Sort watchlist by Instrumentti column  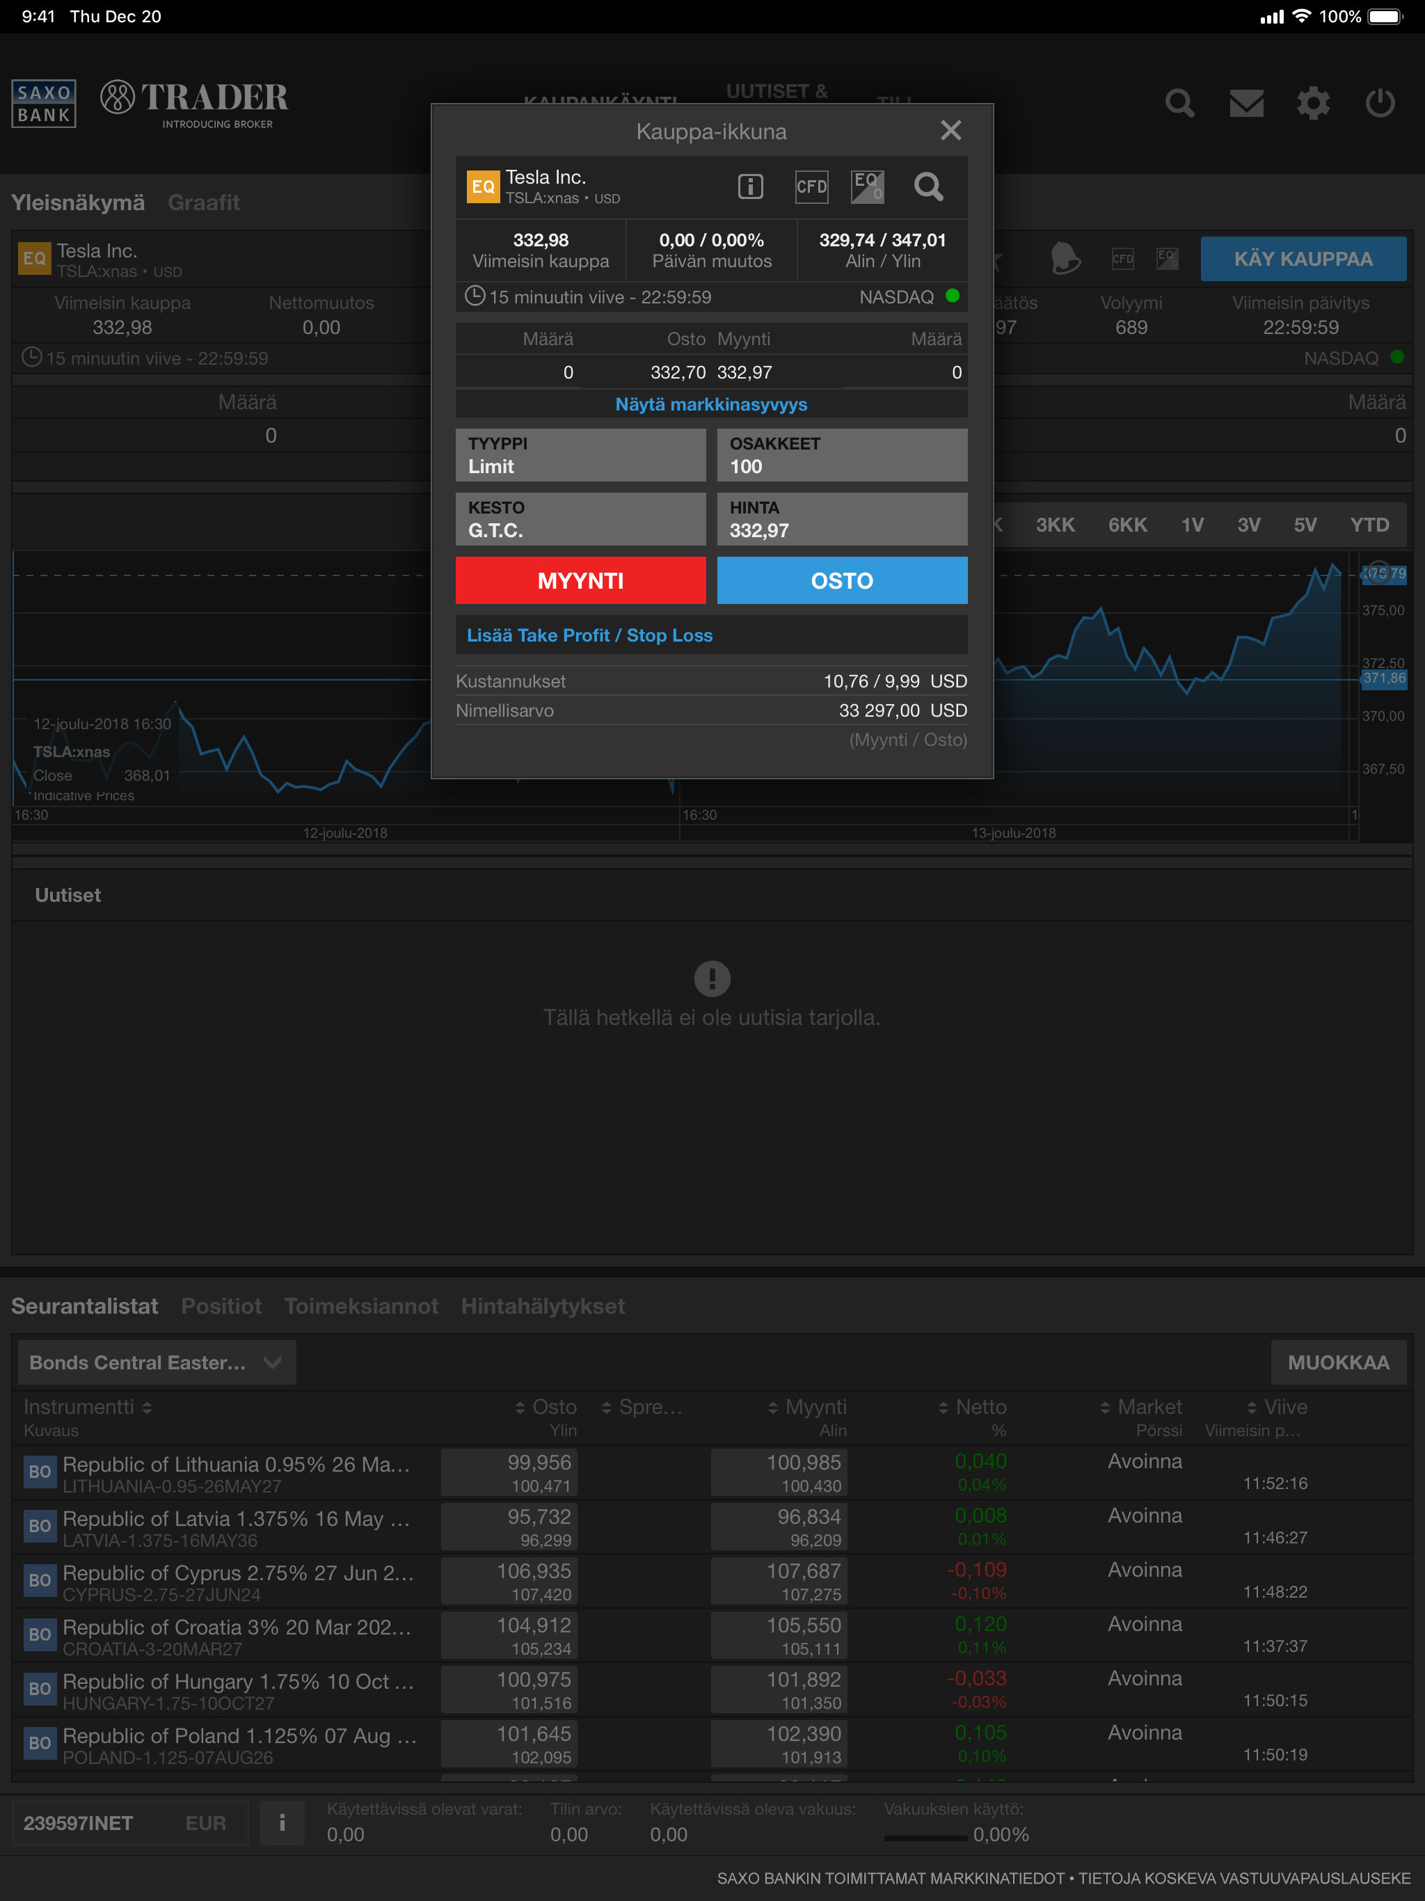(88, 1407)
